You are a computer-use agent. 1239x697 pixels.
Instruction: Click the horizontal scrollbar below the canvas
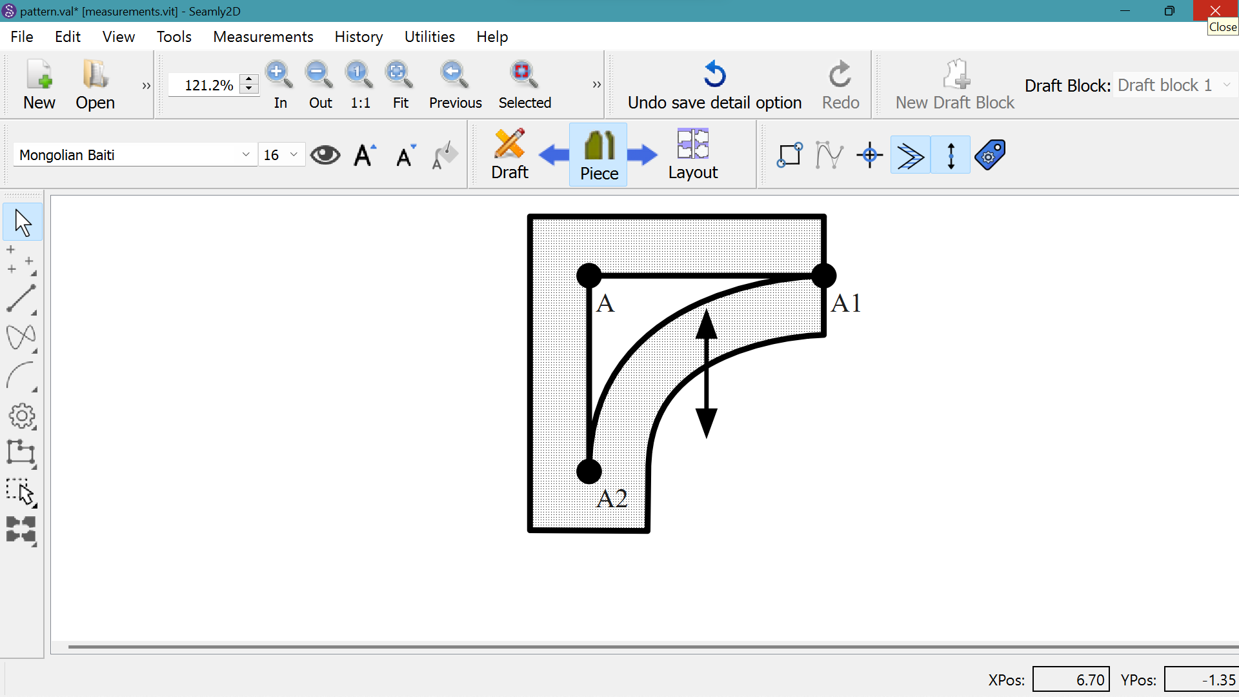click(645, 646)
